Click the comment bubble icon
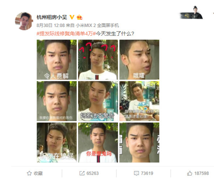 tap(136, 173)
